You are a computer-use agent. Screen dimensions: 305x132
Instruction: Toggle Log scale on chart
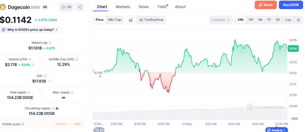tap(288, 20)
